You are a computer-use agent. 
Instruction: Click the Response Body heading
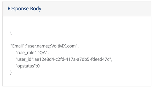(x=25, y=9)
